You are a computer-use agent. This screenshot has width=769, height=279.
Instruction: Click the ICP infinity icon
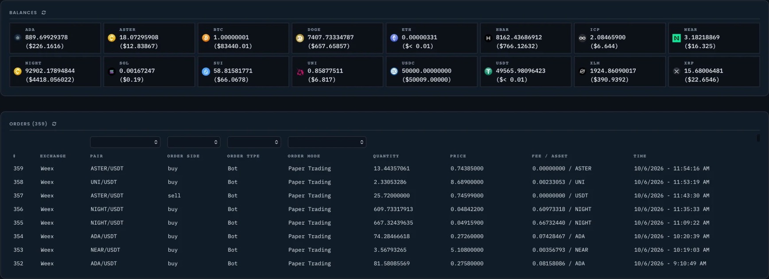coord(583,38)
